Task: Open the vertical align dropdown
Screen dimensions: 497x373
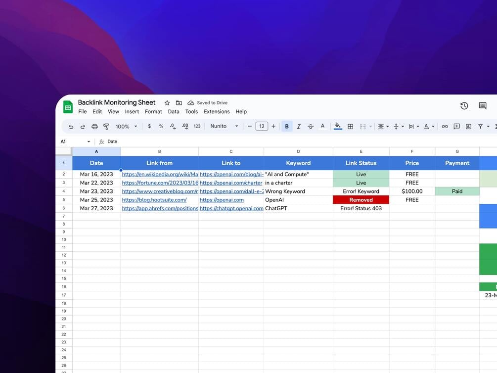Action: [399, 127]
